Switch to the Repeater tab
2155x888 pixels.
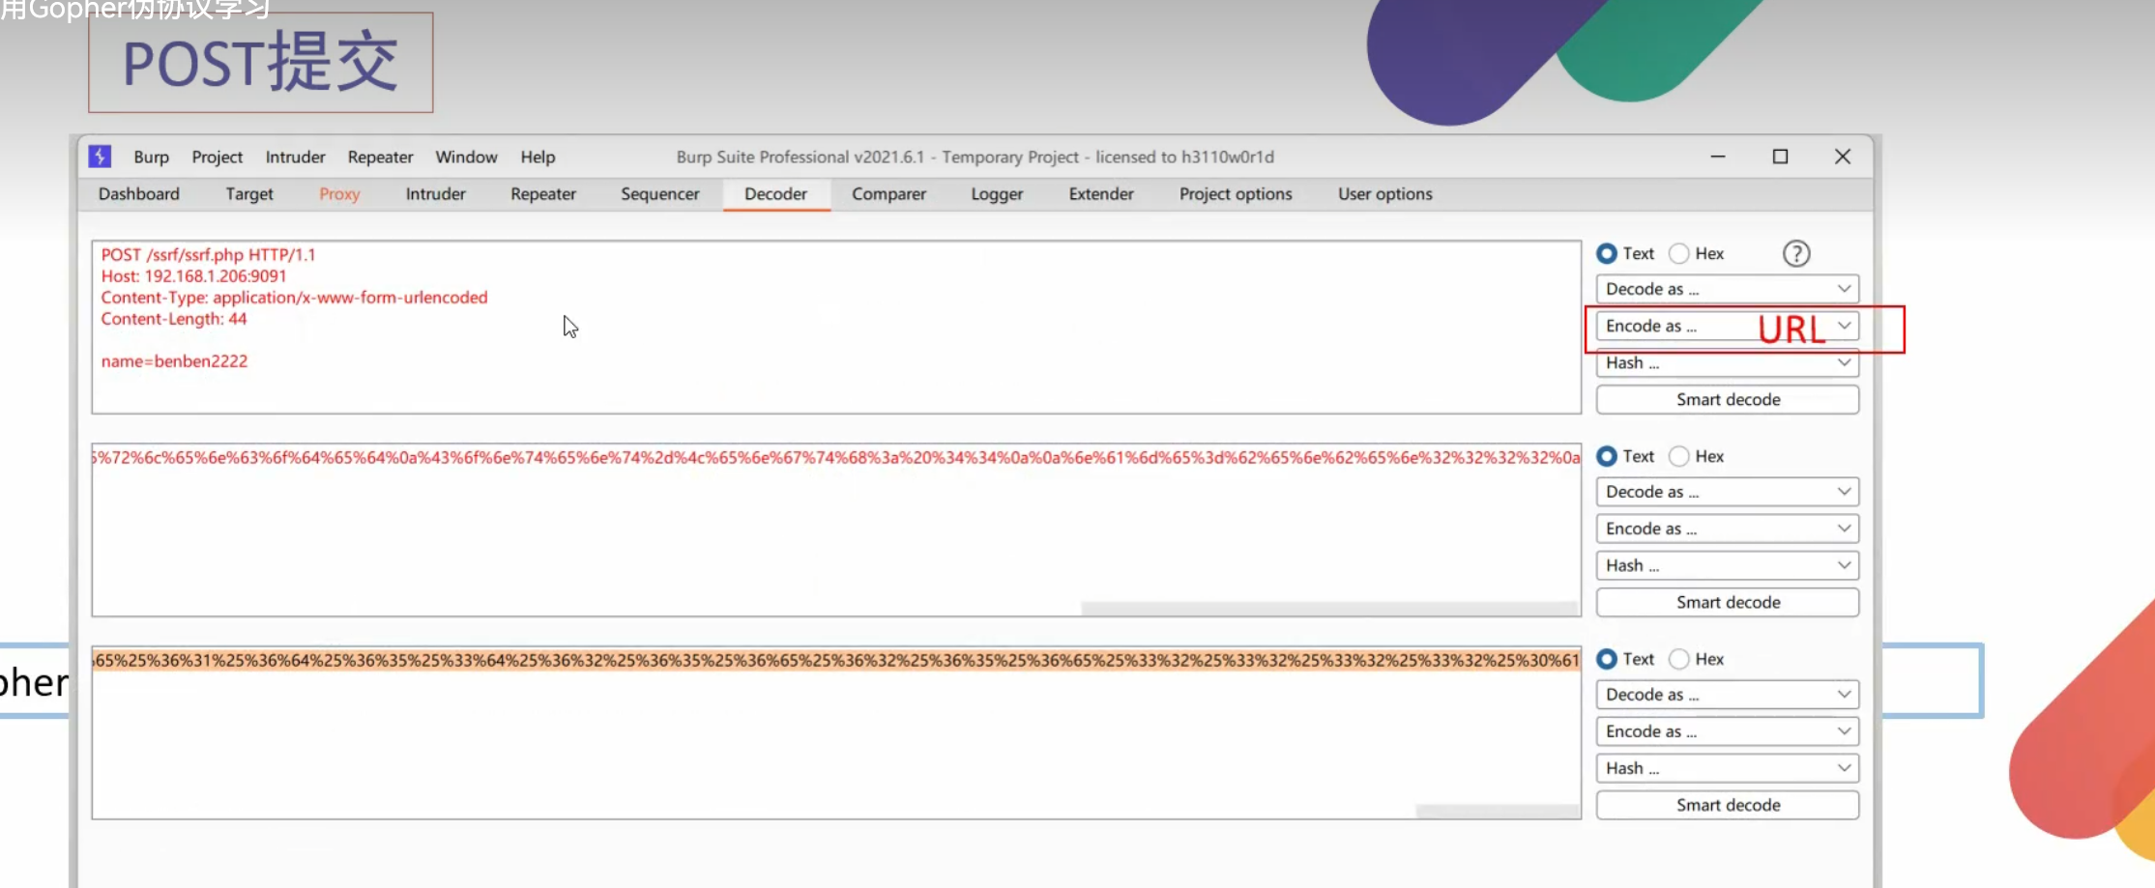542,194
